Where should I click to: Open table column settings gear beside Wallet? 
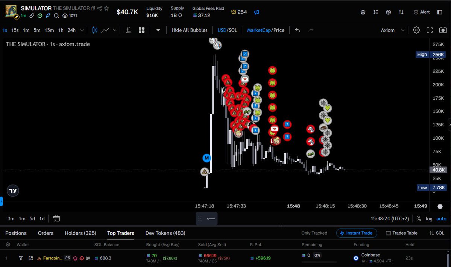click(x=8, y=244)
